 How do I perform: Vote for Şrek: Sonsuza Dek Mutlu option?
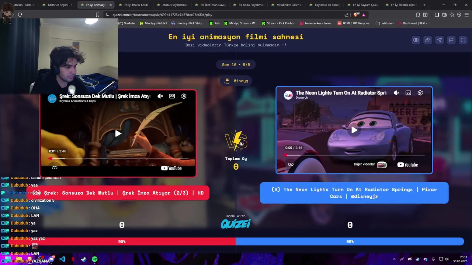(x=118, y=193)
